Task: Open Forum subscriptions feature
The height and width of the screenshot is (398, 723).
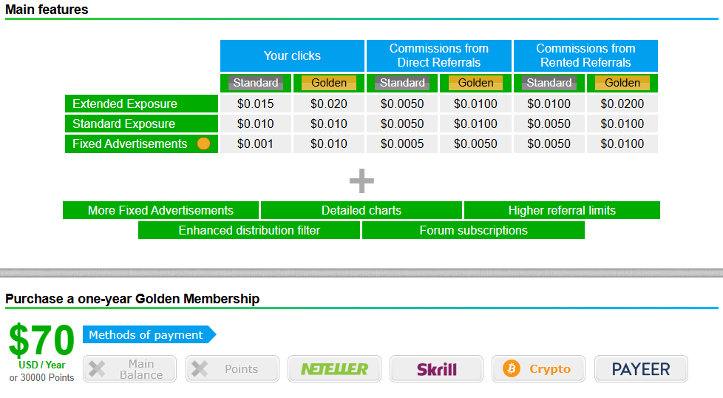Action: click(x=473, y=230)
